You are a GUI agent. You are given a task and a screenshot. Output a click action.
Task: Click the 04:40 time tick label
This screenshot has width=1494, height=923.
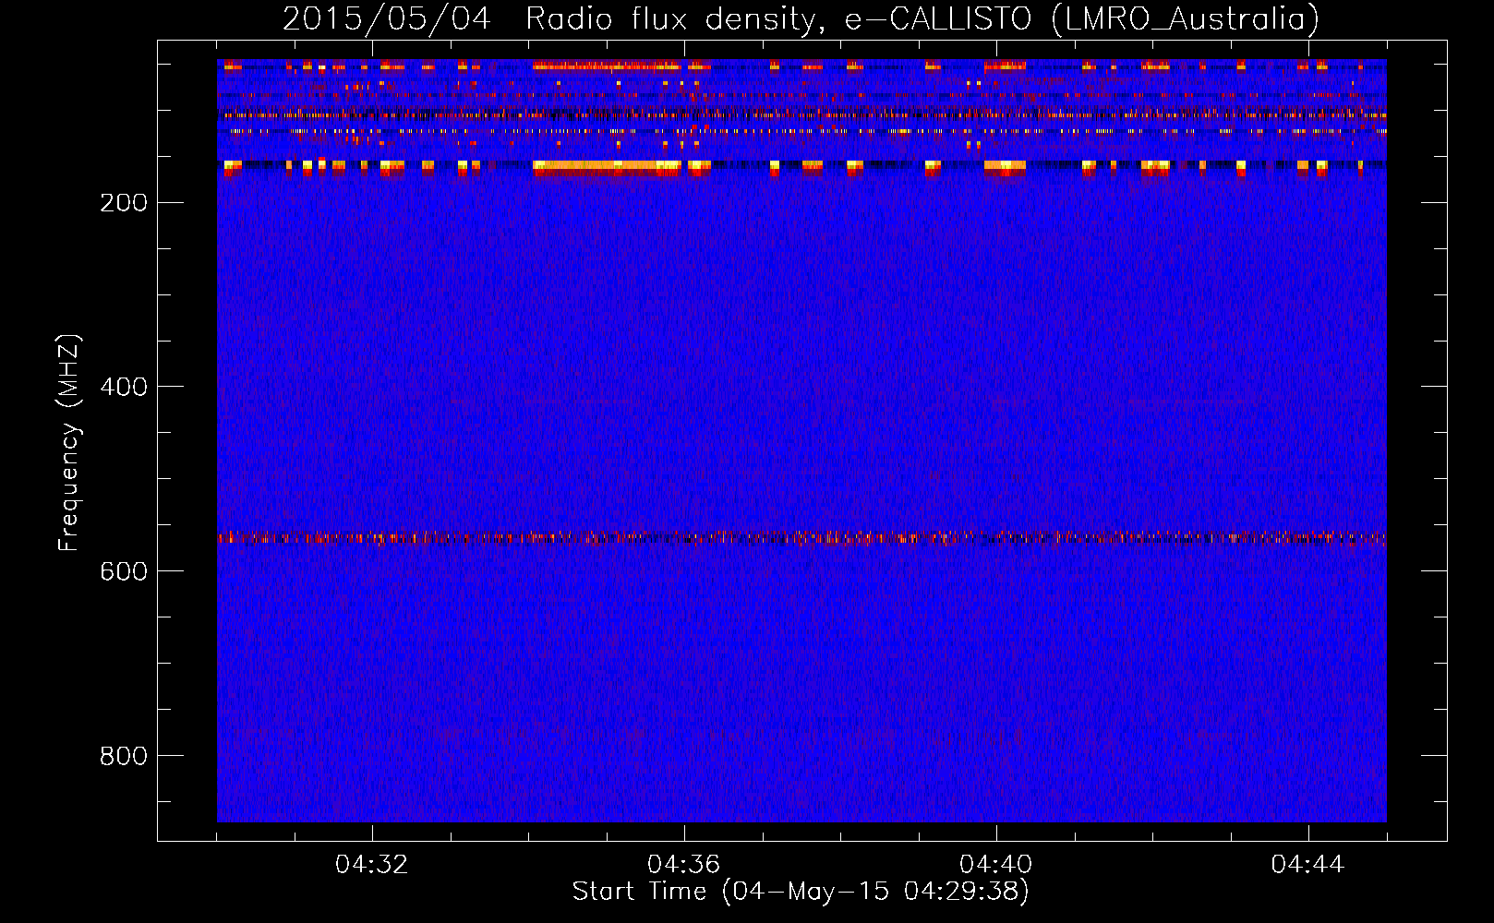tap(996, 865)
